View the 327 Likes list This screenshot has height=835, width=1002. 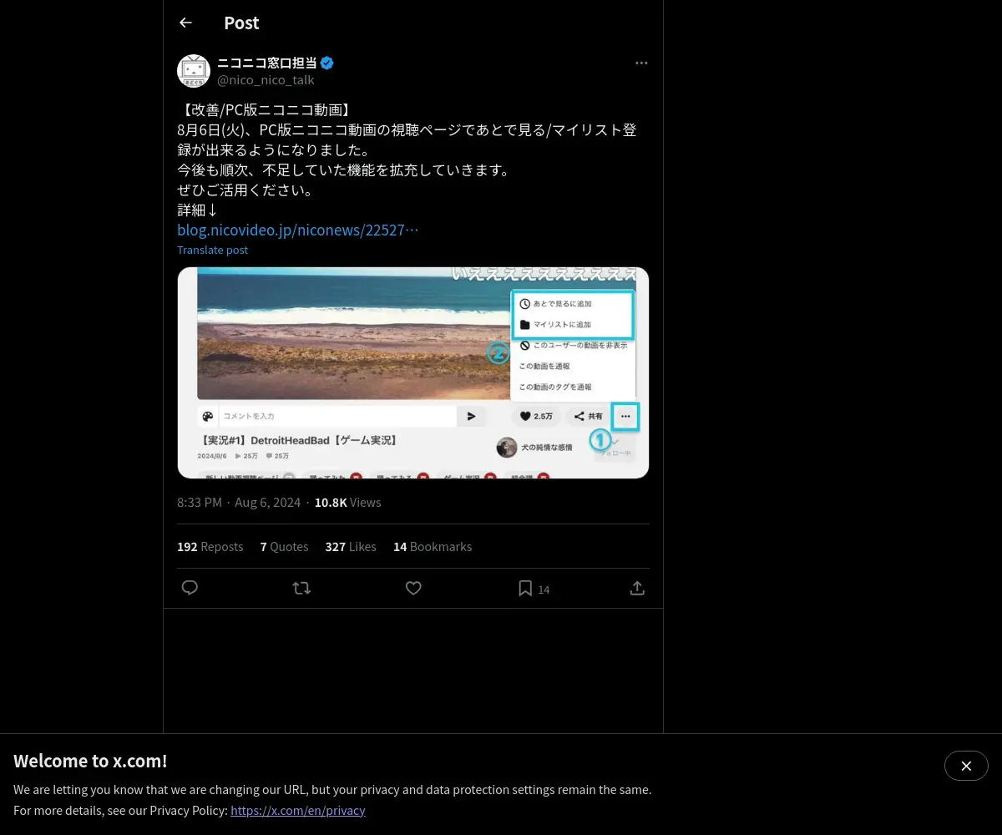pyautogui.click(x=351, y=546)
